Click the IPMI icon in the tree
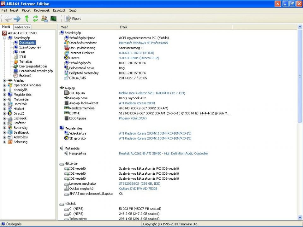303x227 pixels. pos(16,57)
